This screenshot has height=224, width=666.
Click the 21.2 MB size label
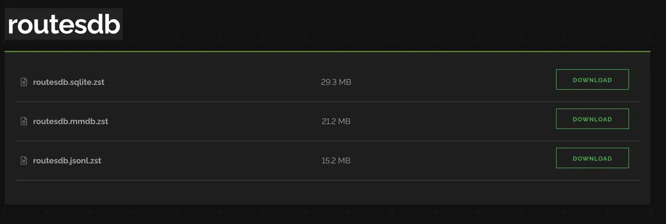coord(336,121)
